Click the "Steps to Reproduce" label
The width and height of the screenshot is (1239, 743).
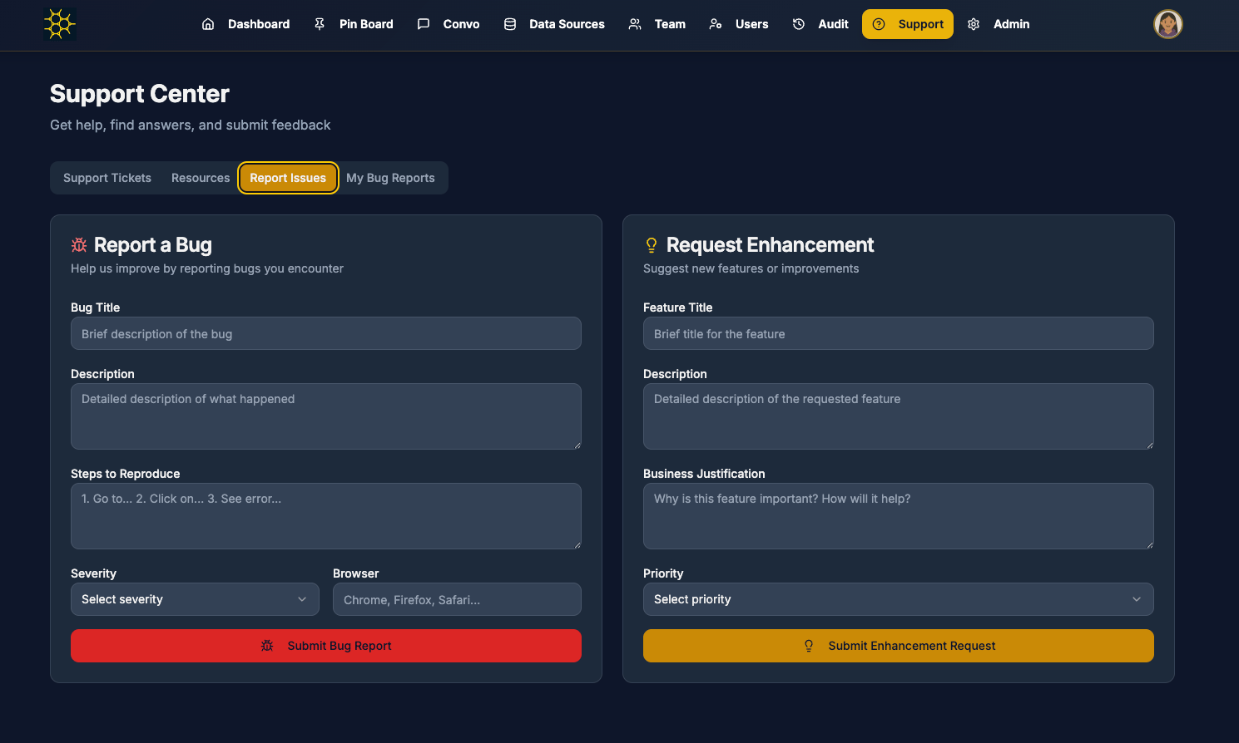pyautogui.click(x=126, y=474)
